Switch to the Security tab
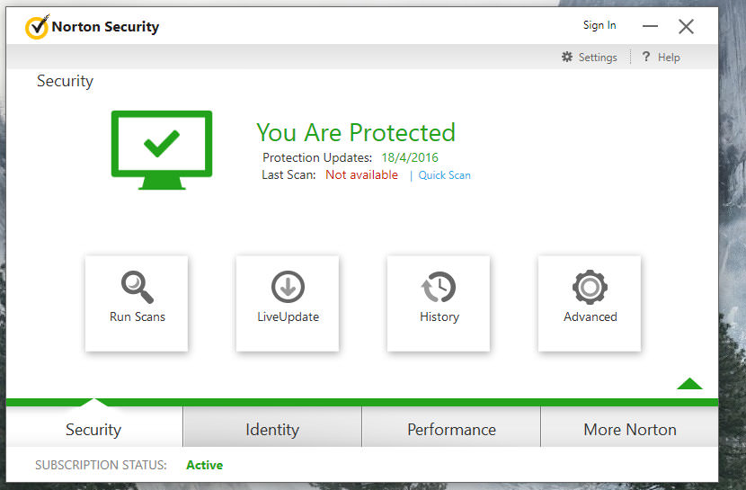This screenshot has width=746, height=490. [x=93, y=429]
